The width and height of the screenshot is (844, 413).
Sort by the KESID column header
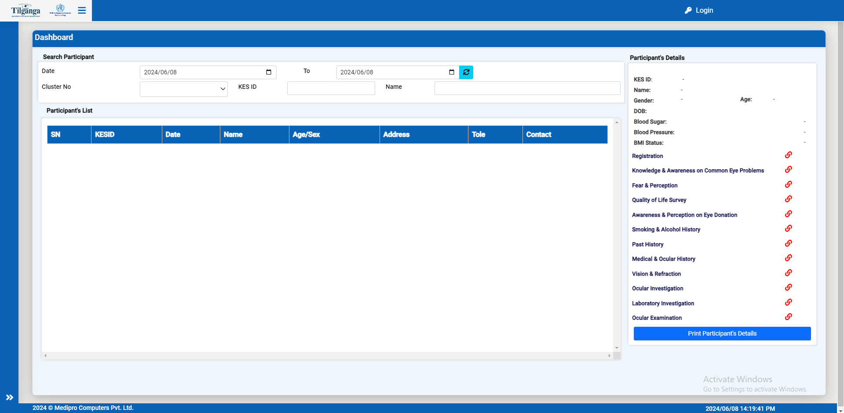[105, 135]
